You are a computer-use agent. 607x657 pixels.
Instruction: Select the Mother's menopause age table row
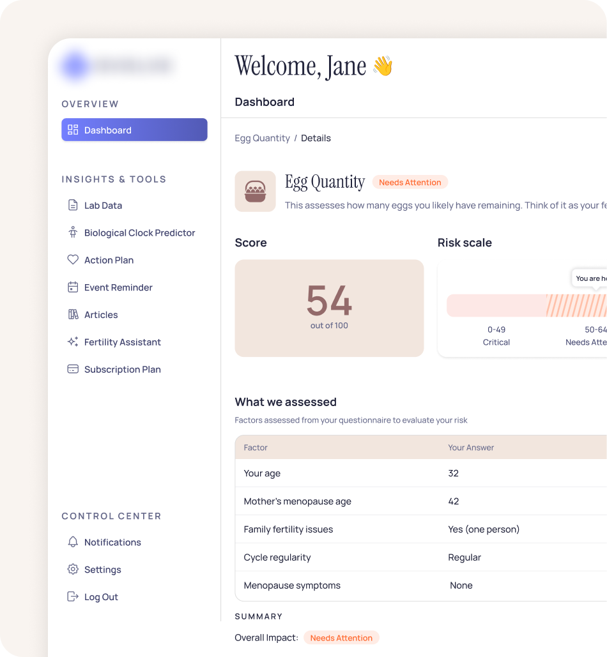(420, 501)
